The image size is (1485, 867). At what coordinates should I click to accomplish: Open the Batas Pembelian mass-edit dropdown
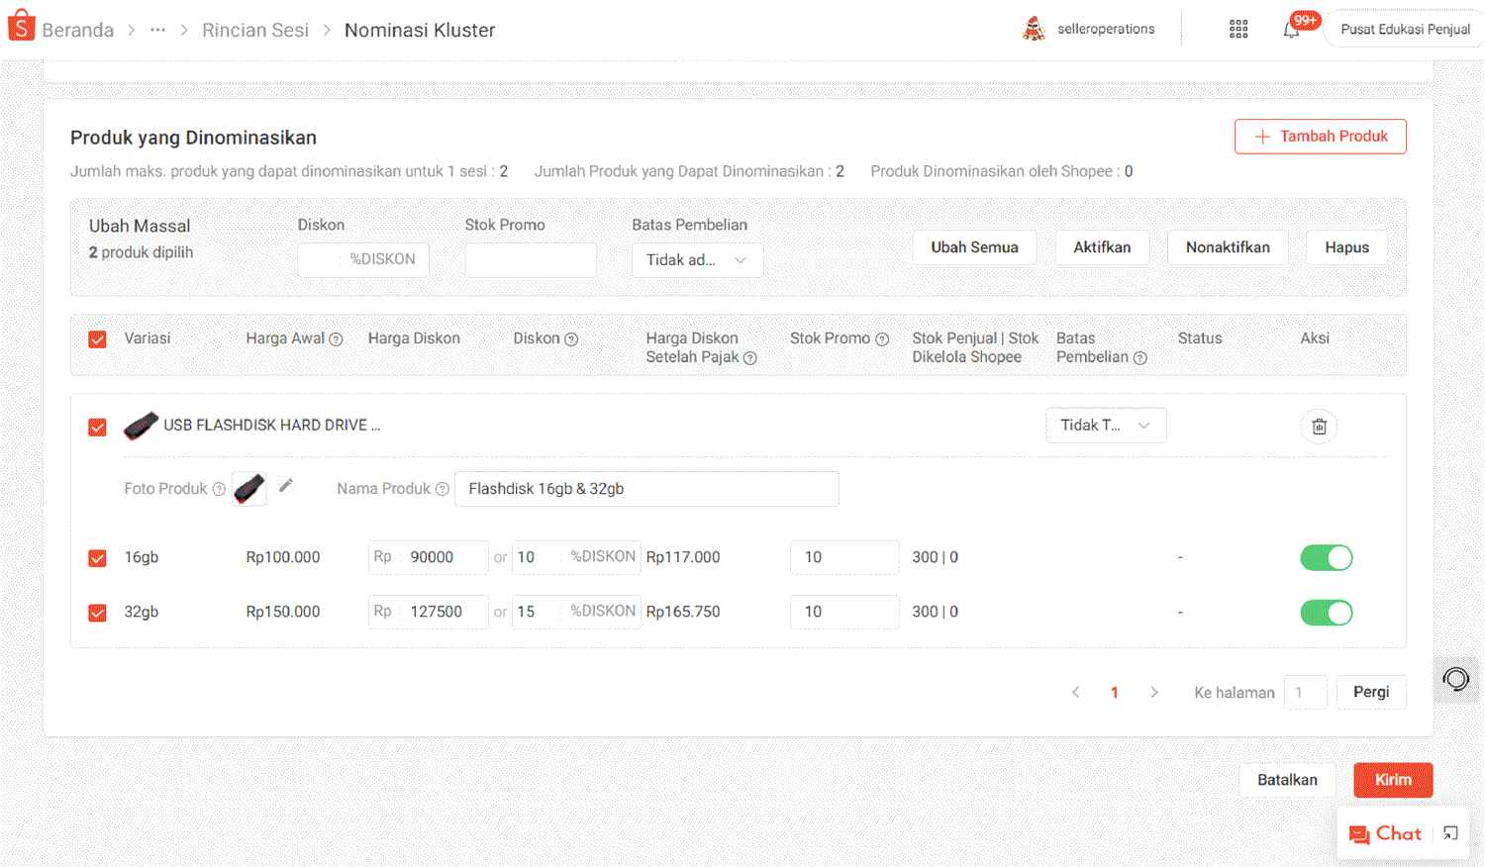pos(697,260)
